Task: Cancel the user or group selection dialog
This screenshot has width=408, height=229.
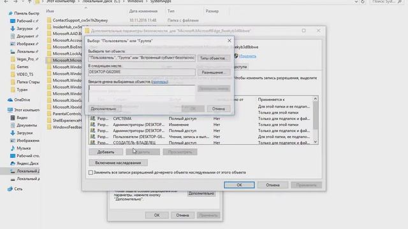Action: pyautogui.click(x=219, y=109)
